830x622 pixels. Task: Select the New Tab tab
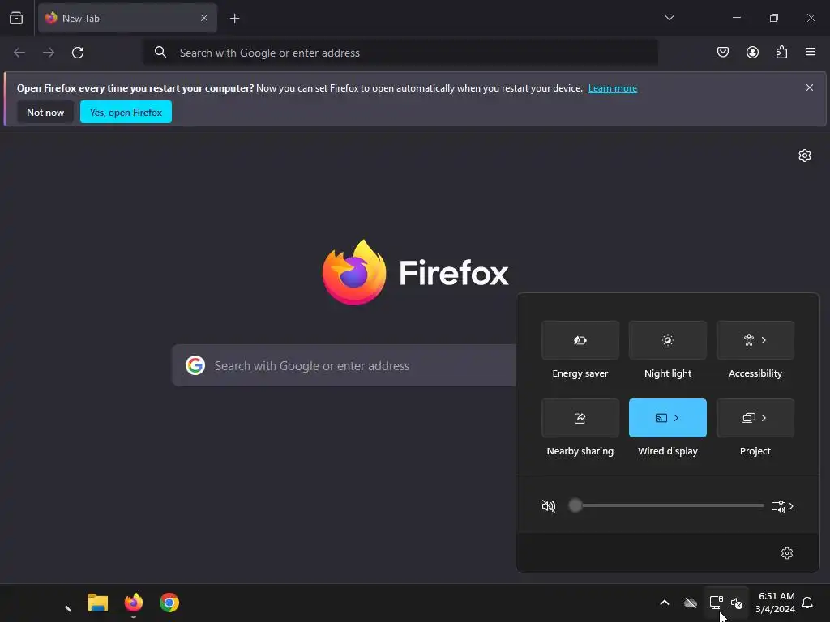127,18
